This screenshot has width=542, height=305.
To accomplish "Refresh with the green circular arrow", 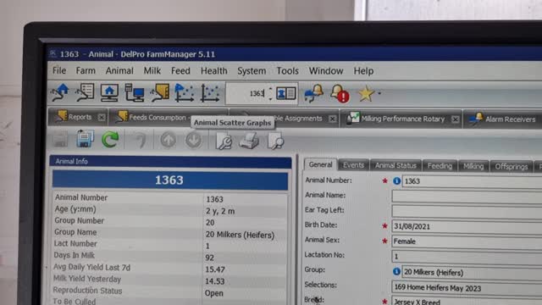I will [x=110, y=139].
